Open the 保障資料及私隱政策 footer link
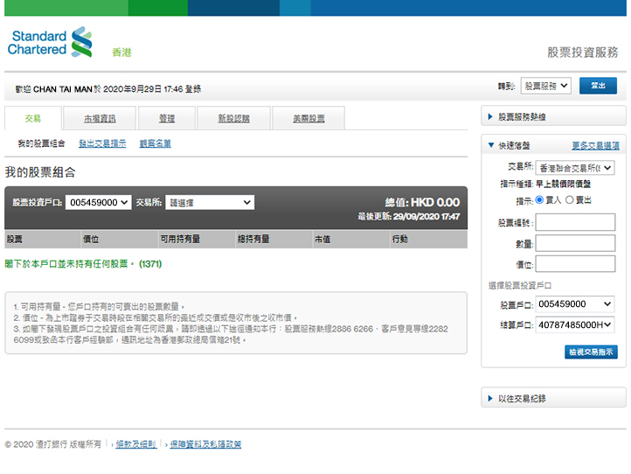 [205, 444]
